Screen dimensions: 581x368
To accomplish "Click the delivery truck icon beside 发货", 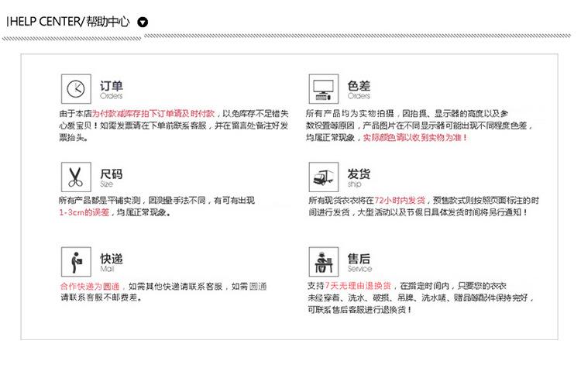I will pyautogui.click(x=323, y=176).
